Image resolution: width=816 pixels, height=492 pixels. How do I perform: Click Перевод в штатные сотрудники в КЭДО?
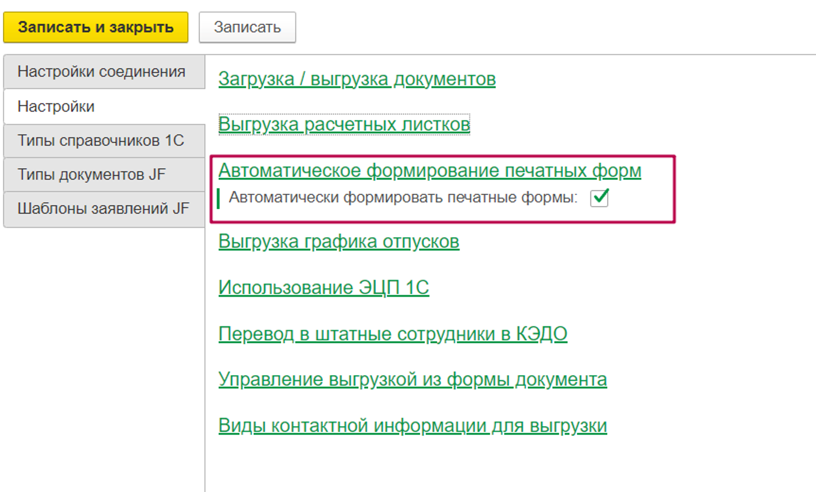point(392,334)
